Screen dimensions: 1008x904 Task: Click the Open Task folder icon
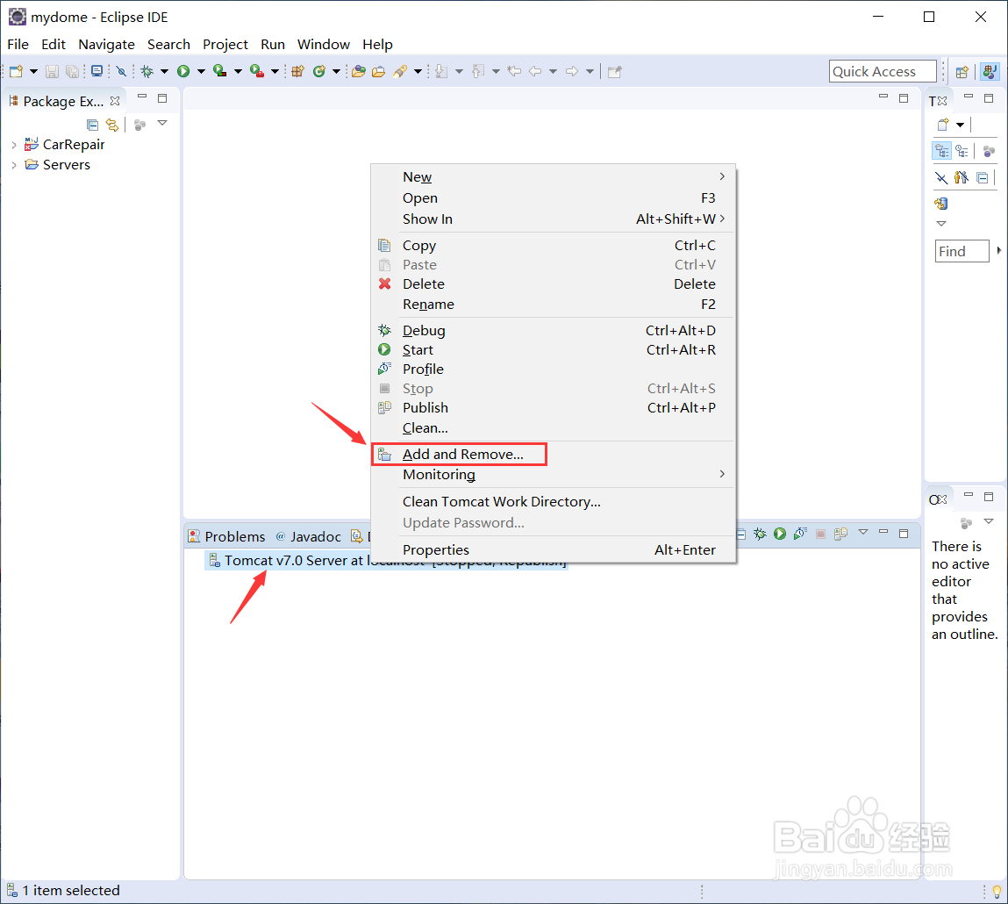tap(379, 71)
